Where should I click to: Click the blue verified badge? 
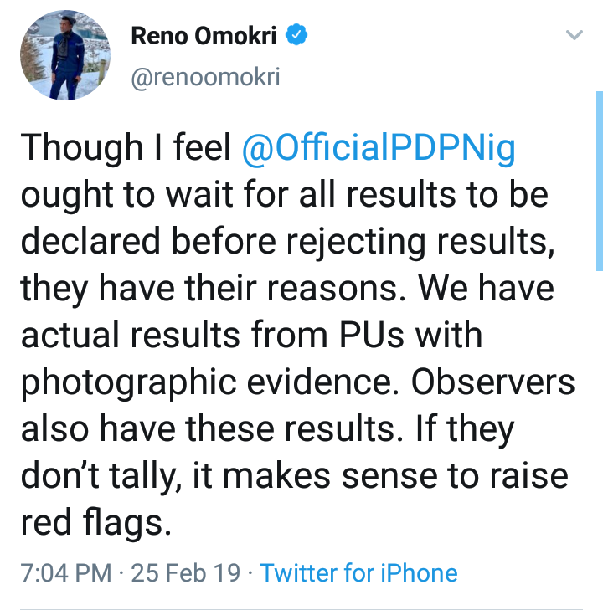click(298, 37)
